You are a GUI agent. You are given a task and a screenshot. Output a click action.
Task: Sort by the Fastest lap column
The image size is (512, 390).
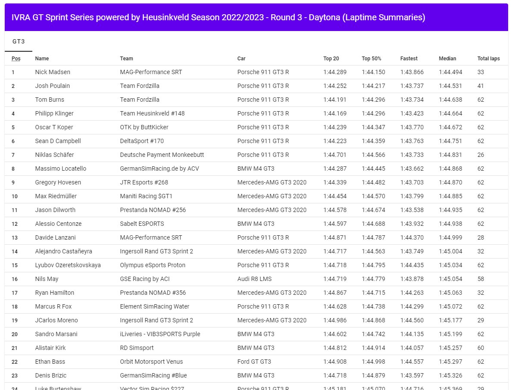point(408,58)
